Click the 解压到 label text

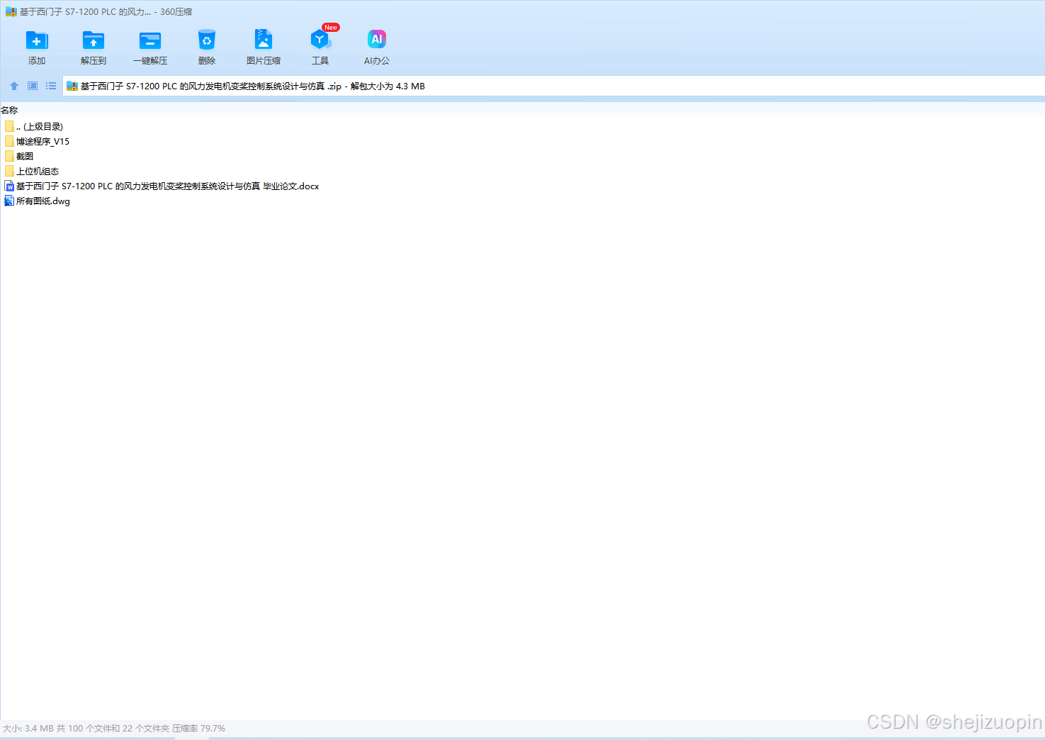pyautogui.click(x=94, y=61)
